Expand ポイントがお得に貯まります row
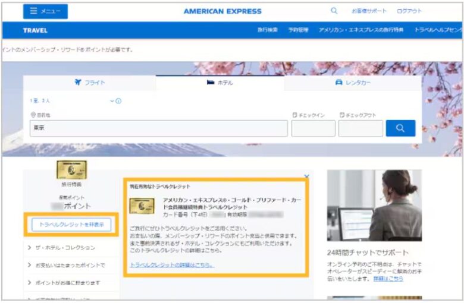 coord(71,283)
